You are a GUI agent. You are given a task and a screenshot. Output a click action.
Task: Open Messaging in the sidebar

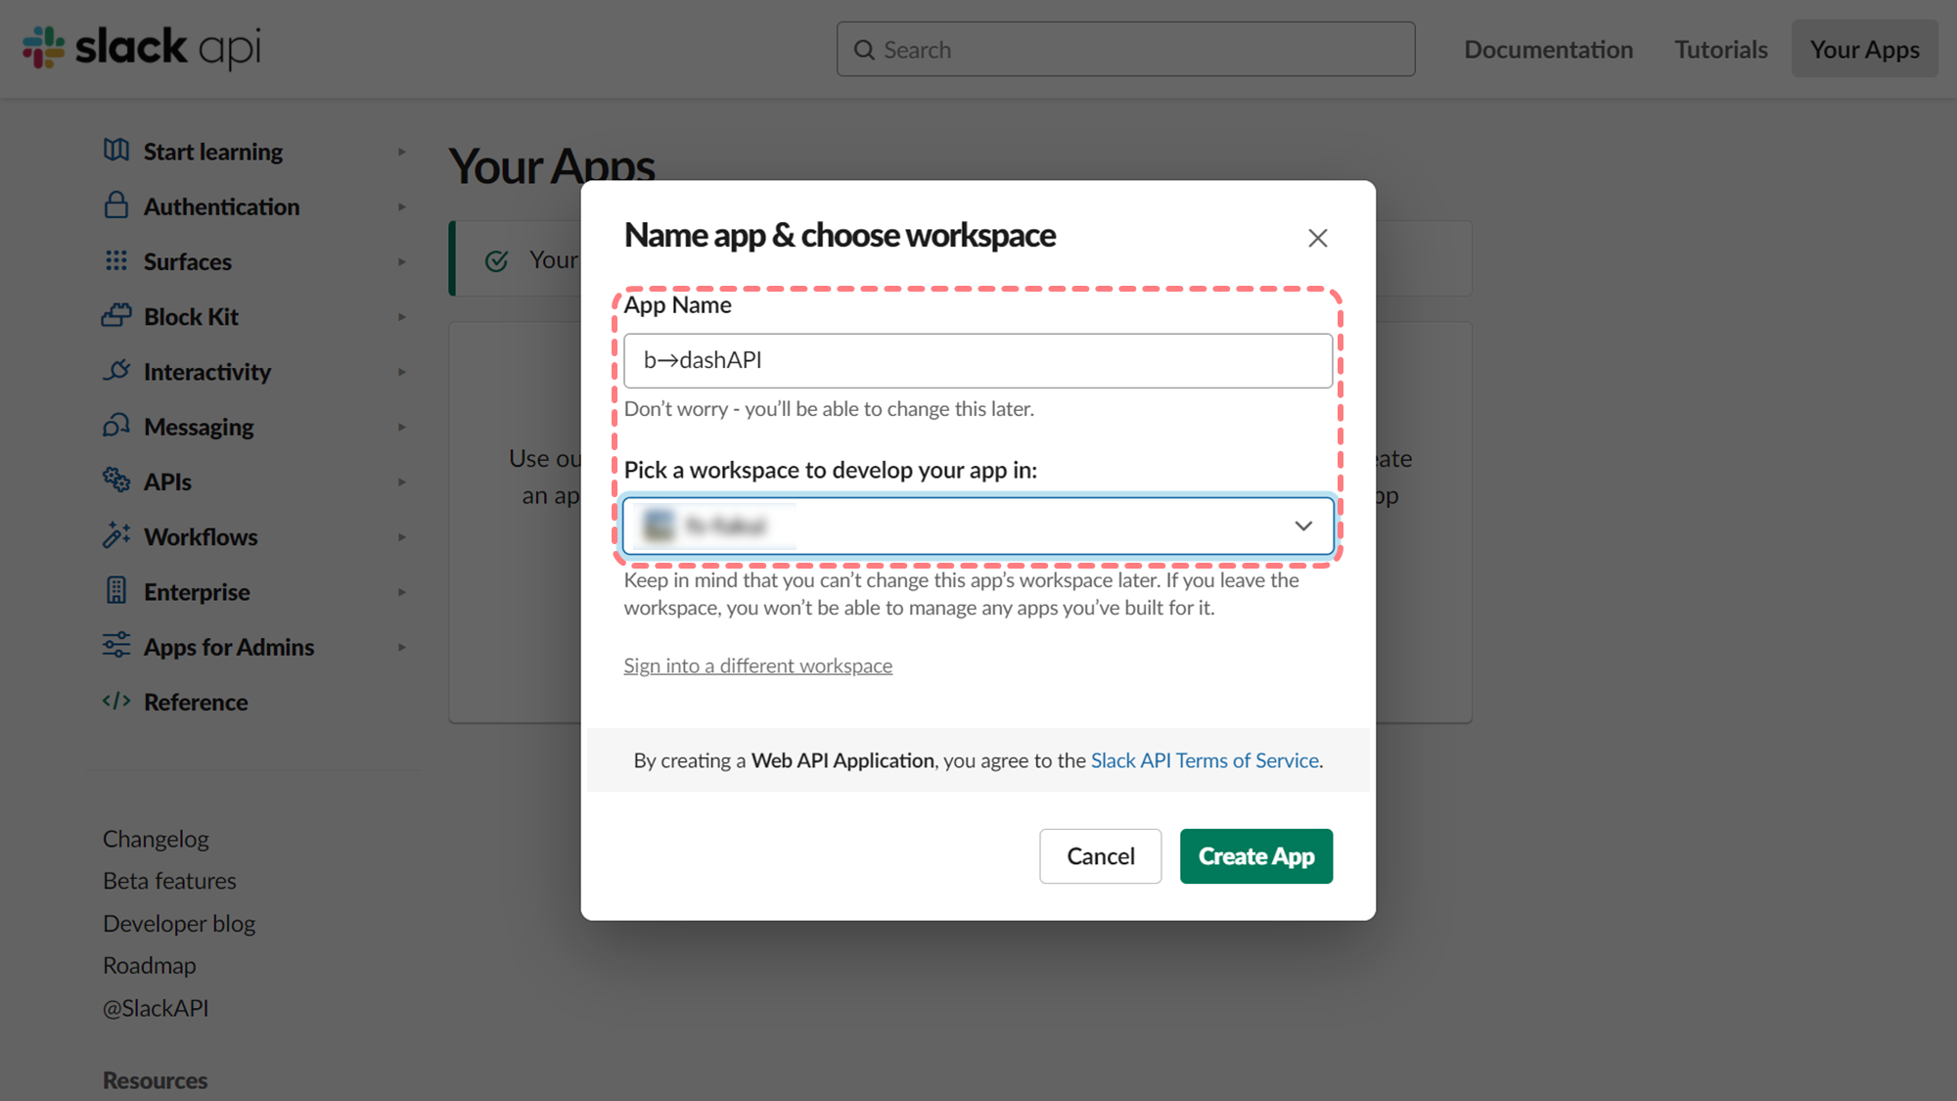(199, 427)
